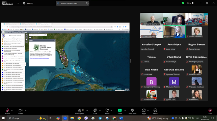Screen dimensions: 217x121
Task: Click the map search magnifier button
Action: click(46, 35)
